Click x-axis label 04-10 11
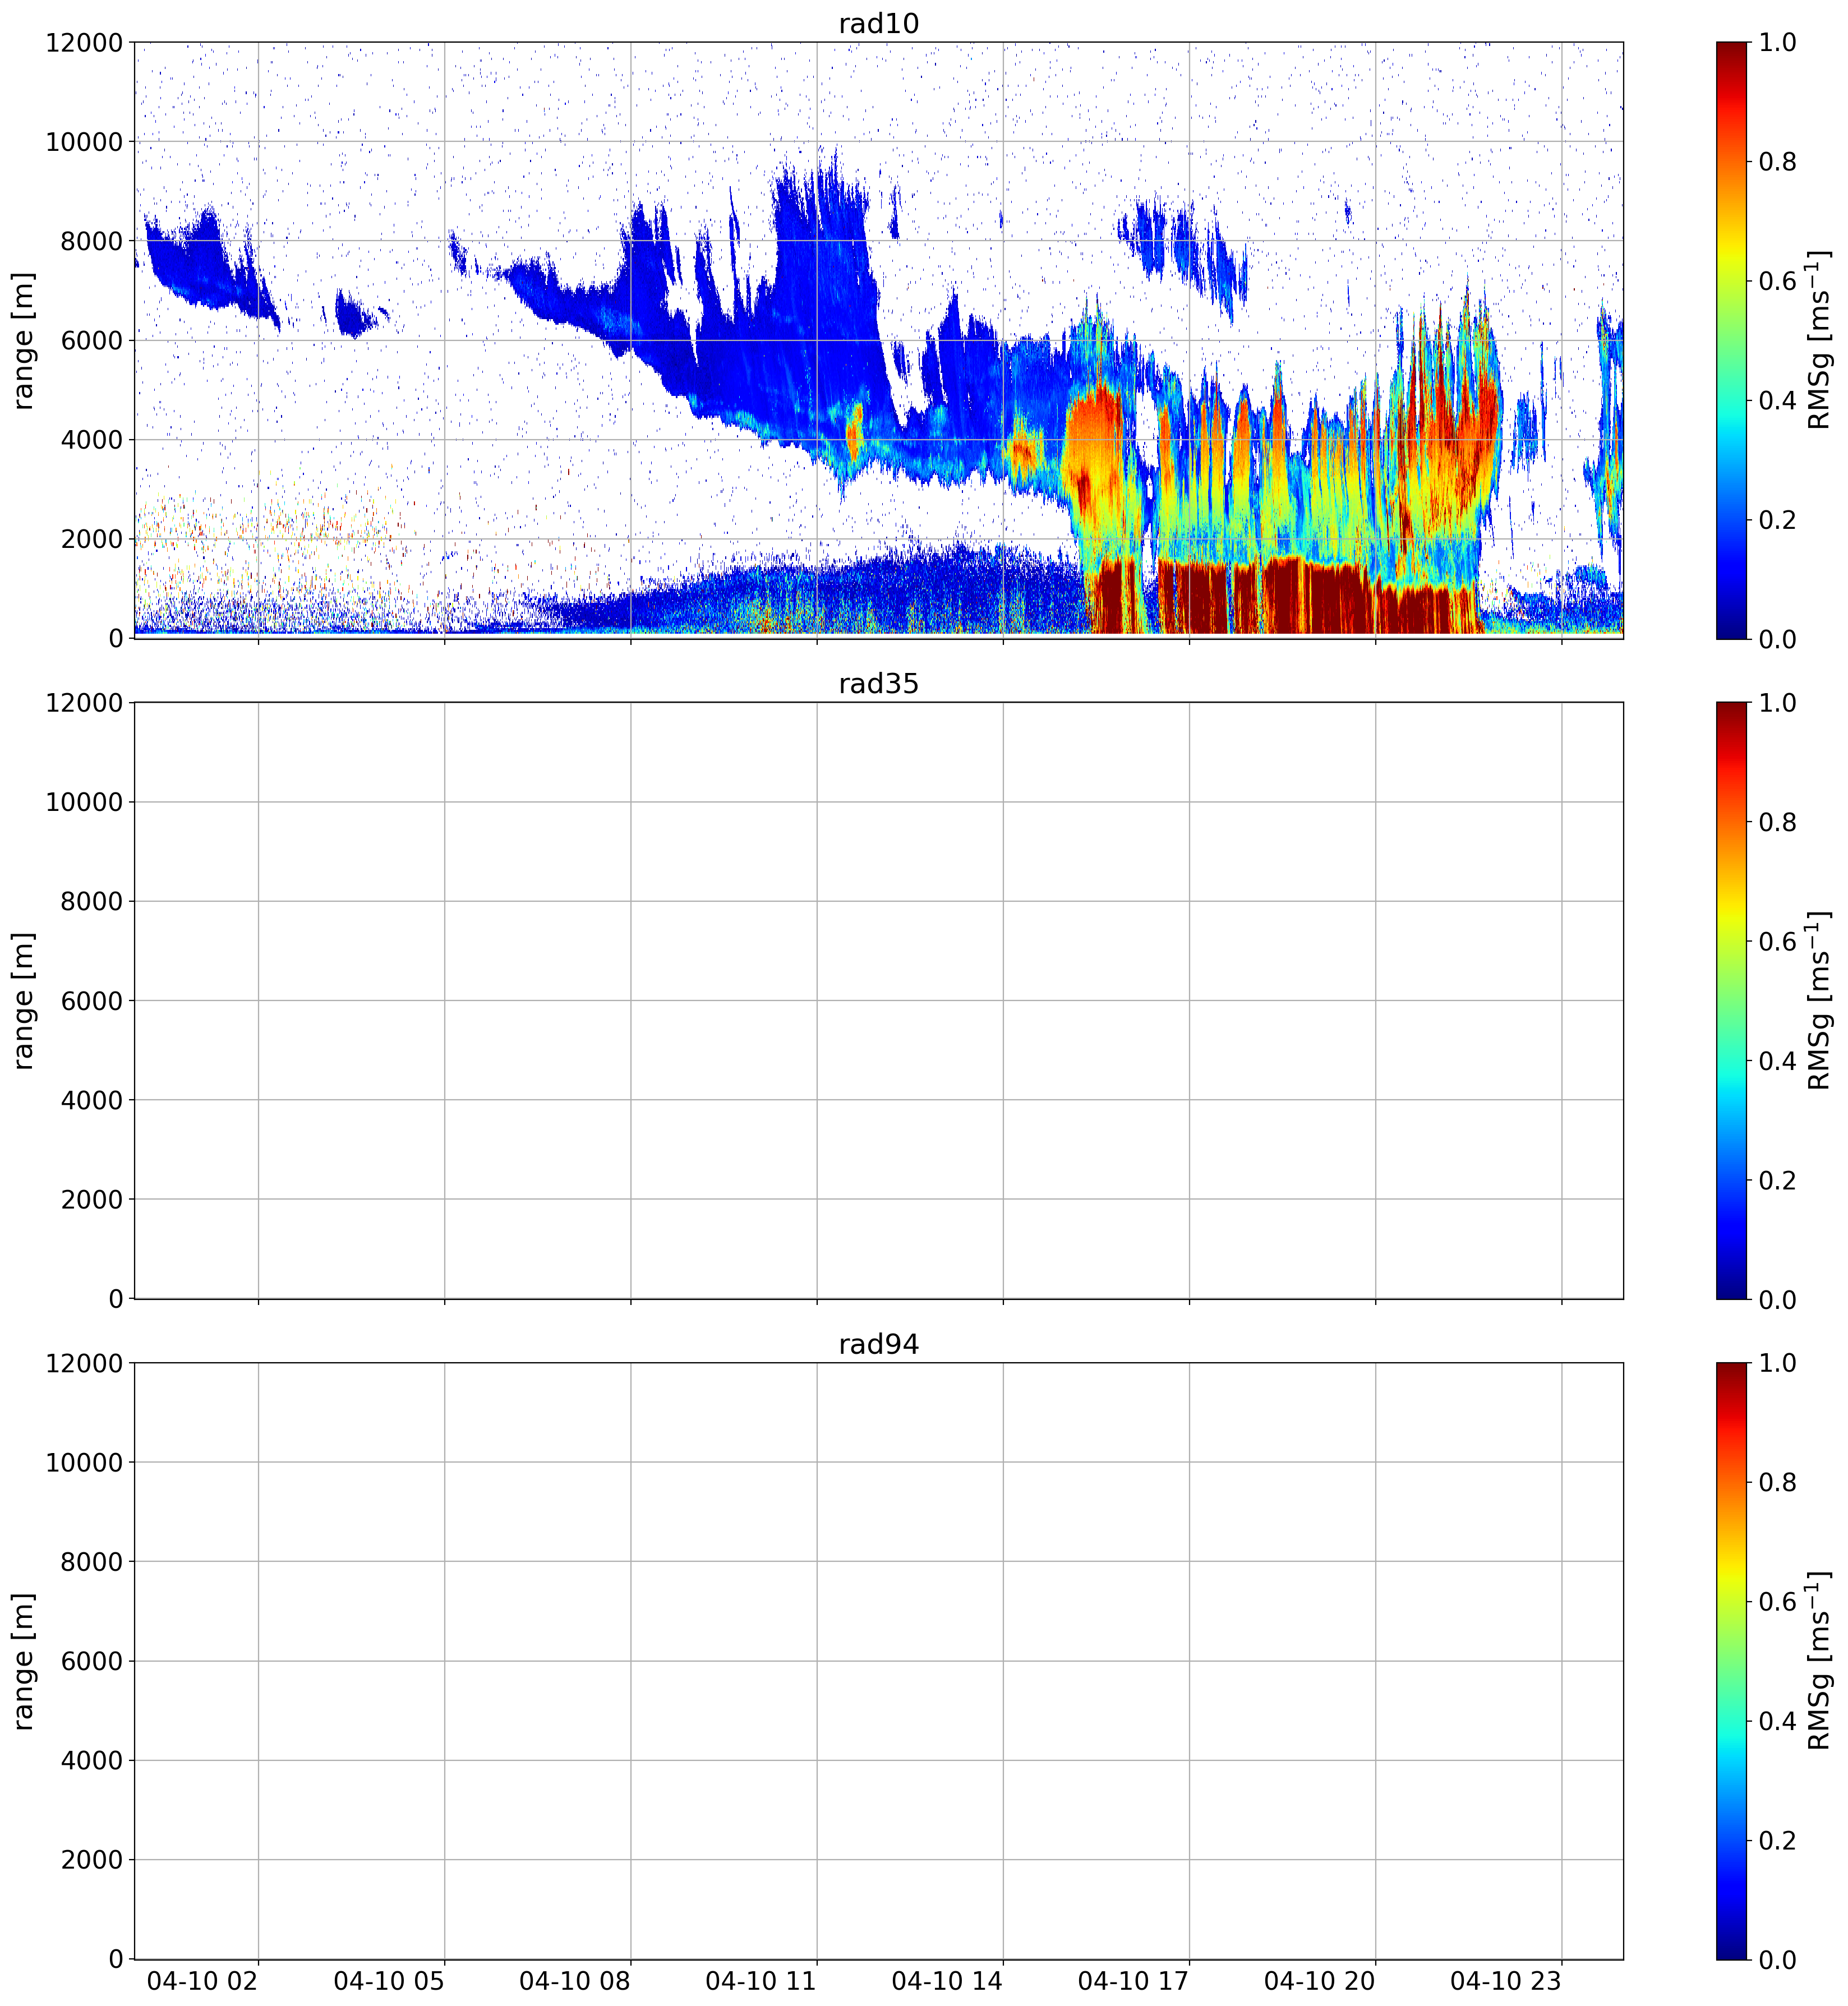The image size is (1848, 2006). tap(761, 1981)
